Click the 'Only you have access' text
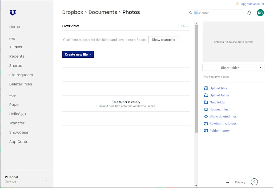Image resolution: width=273 pixels, height=188 pixels. point(216,77)
